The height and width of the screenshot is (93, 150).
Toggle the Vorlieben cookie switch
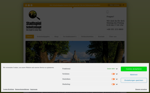click(113, 74)
